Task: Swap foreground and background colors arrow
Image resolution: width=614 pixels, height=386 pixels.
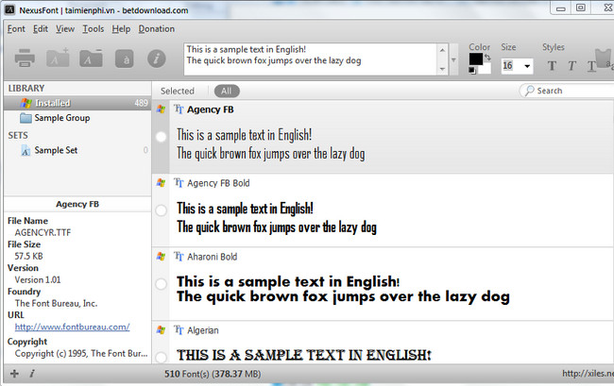Action: click(x=487, y=57)
